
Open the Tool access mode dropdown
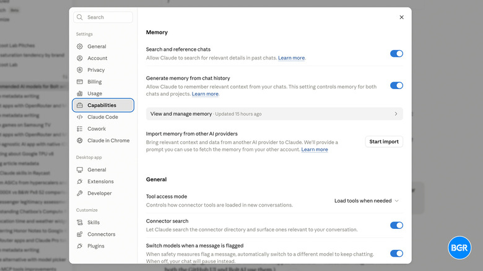click(x=367, y=201)
